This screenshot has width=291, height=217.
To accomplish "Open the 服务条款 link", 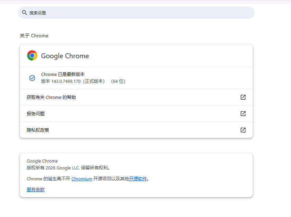I will (36, 190).
